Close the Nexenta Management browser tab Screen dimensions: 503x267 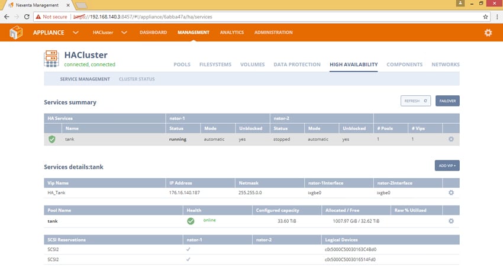[x=68, y=5]
